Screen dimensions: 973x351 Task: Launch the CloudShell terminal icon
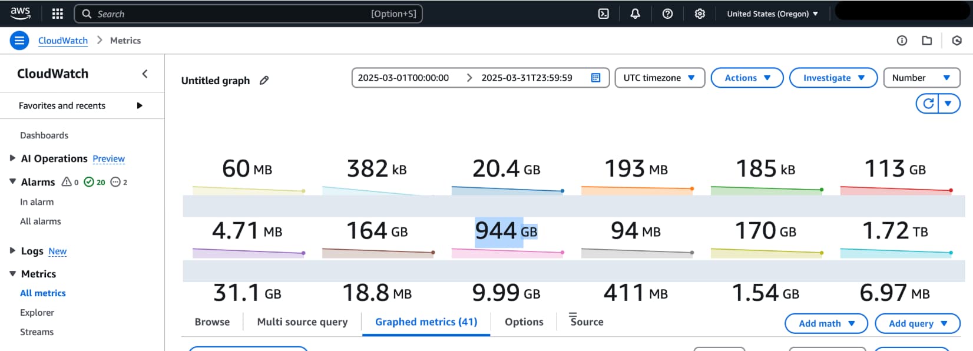pos(604,14)
